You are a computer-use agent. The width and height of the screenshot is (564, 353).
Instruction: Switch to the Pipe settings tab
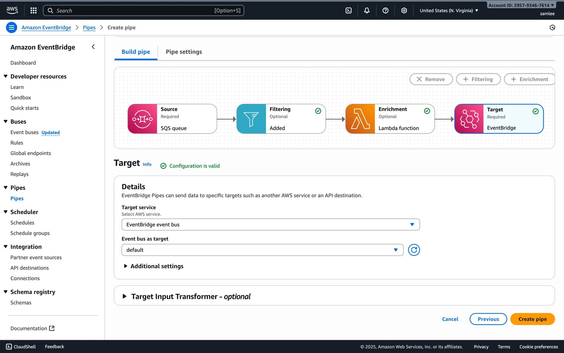(x=184, y=52)
